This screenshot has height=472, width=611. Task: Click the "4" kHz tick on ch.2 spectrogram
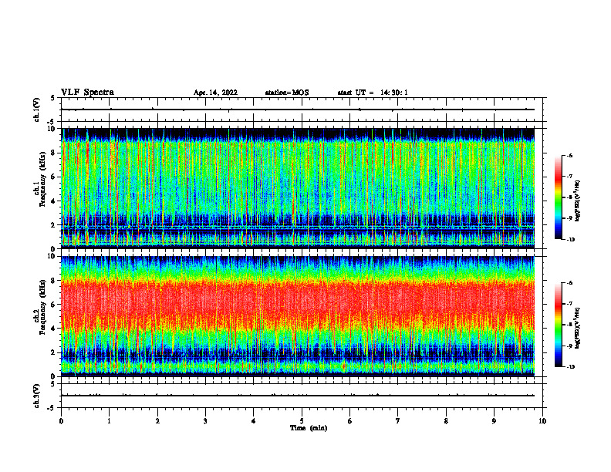pyautogui.click(x=54, y=329)
